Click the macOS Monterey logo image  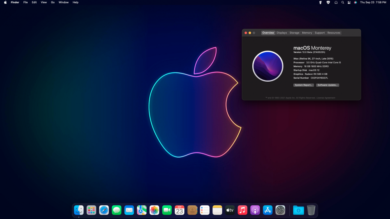coord(268,66)
